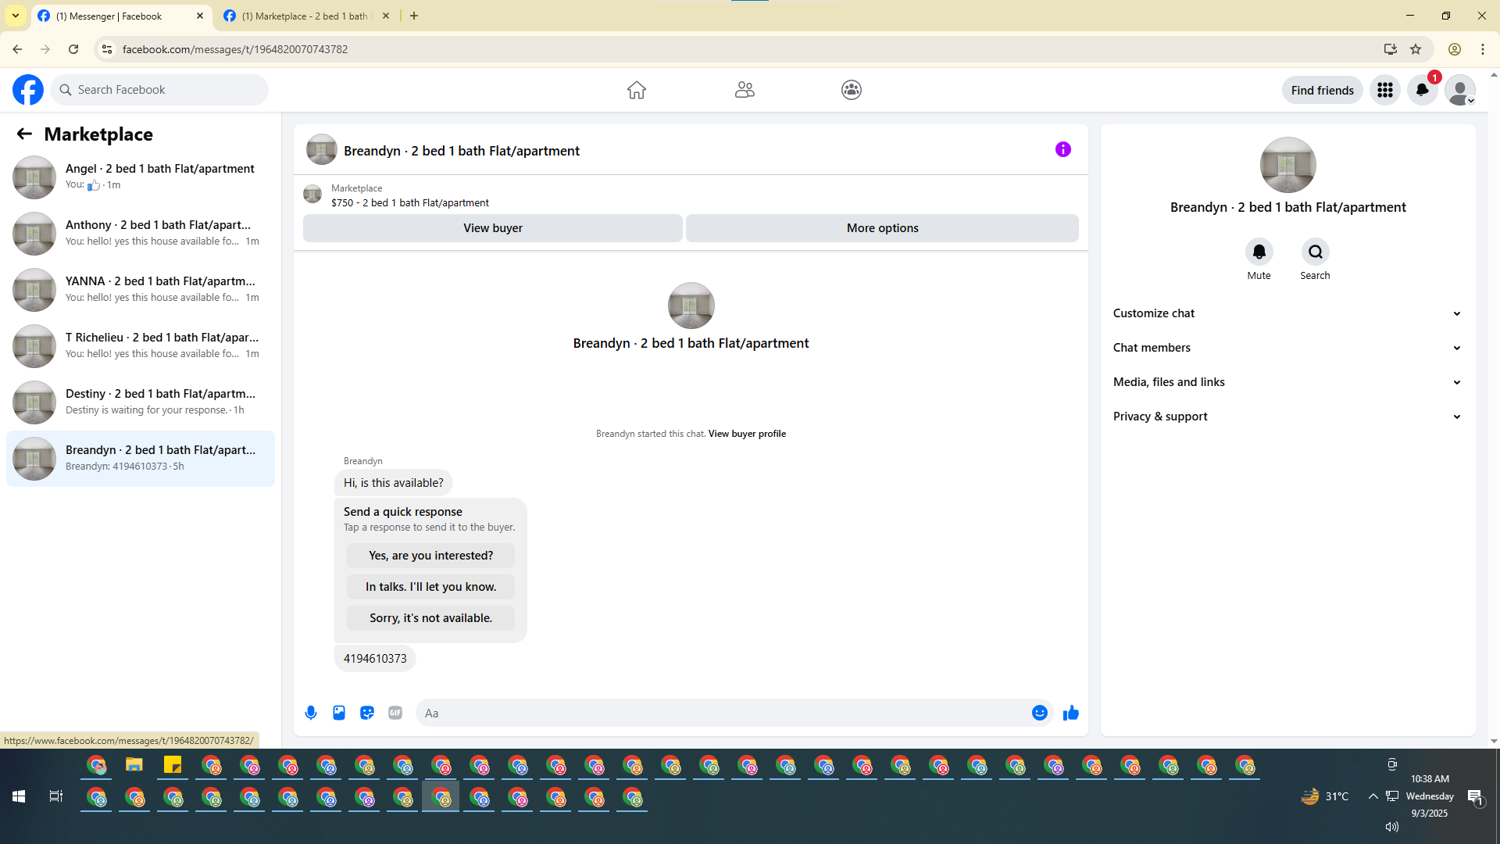
Task: Open conversation information icon
Action: tap(1063, 149)
